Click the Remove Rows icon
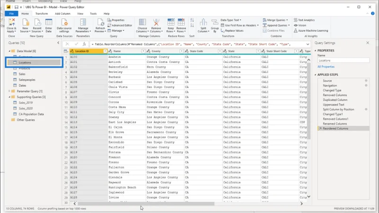Image resolution: width=379 pixels, height=213 pixels. pos(181,22)
